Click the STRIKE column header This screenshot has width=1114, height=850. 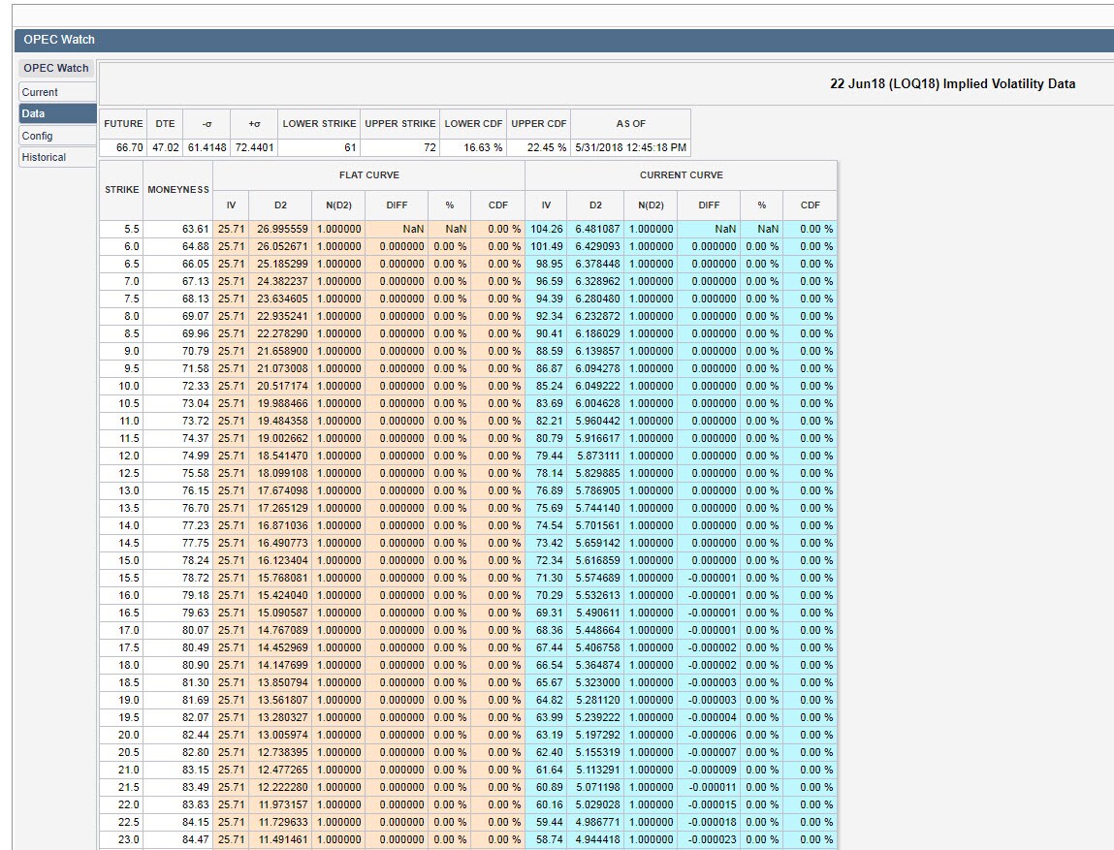point(121,189)
